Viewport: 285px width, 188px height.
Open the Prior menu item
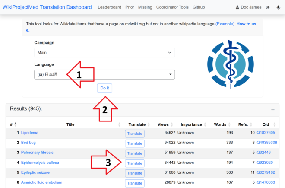[x=130, y=7]
